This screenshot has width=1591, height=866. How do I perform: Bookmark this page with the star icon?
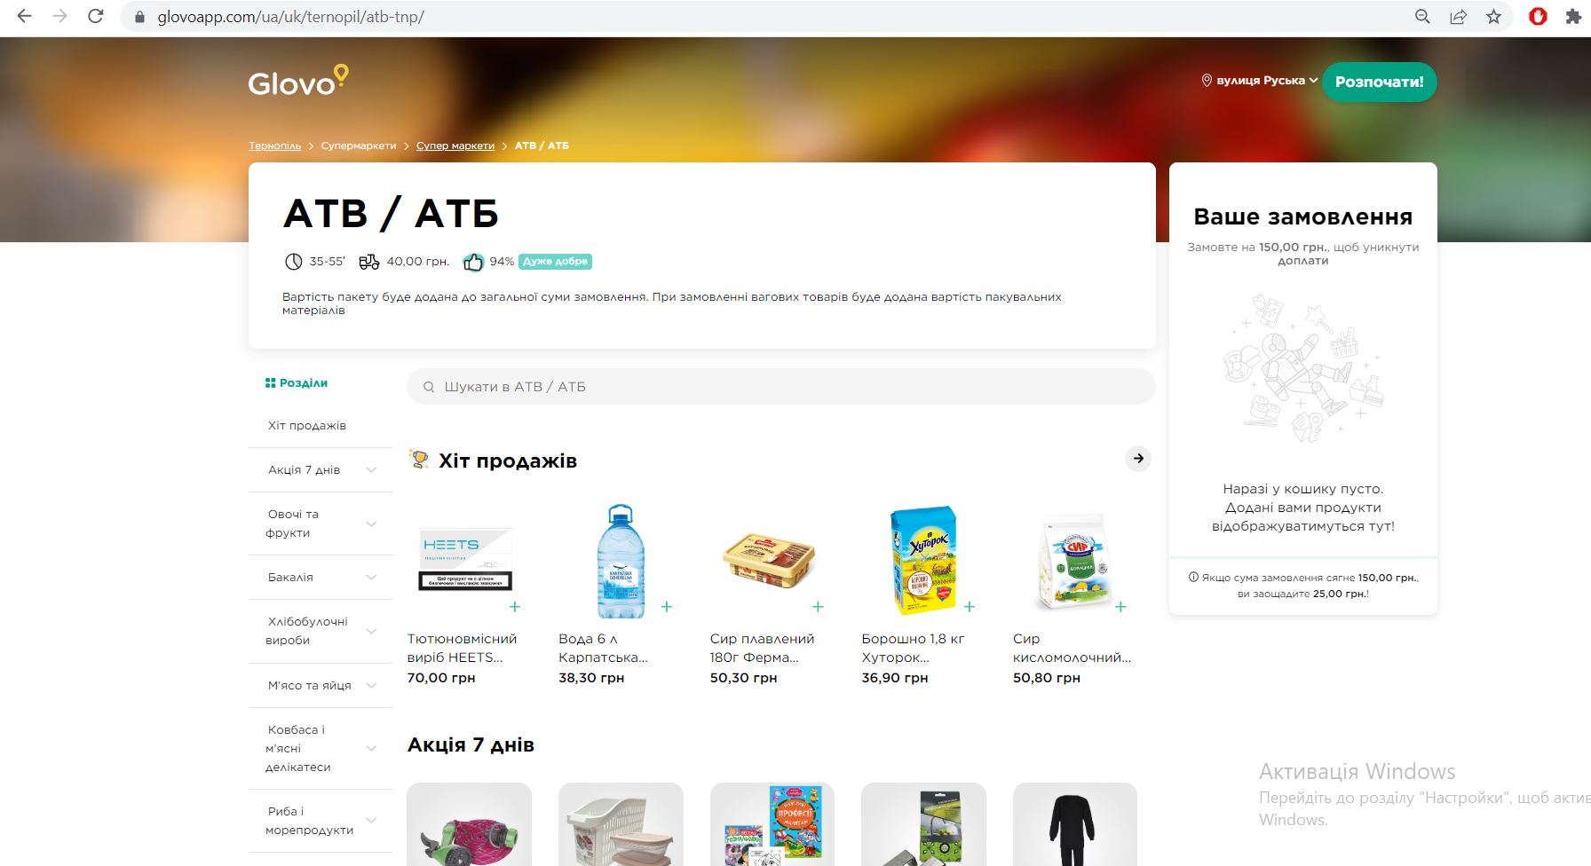1494,17
